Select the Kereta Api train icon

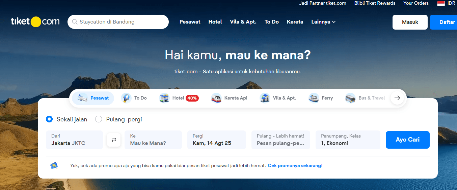tap(216, 98)
